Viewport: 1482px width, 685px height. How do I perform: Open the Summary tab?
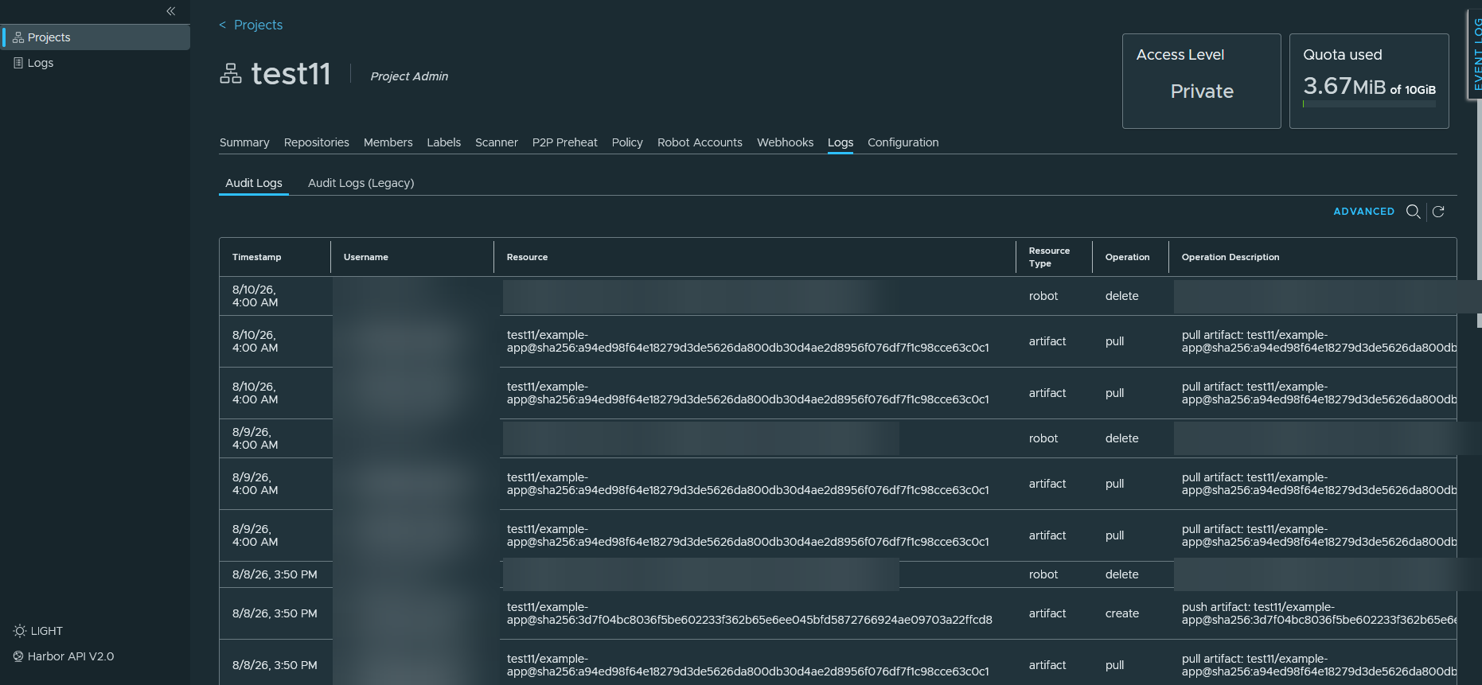click(244, 142)
